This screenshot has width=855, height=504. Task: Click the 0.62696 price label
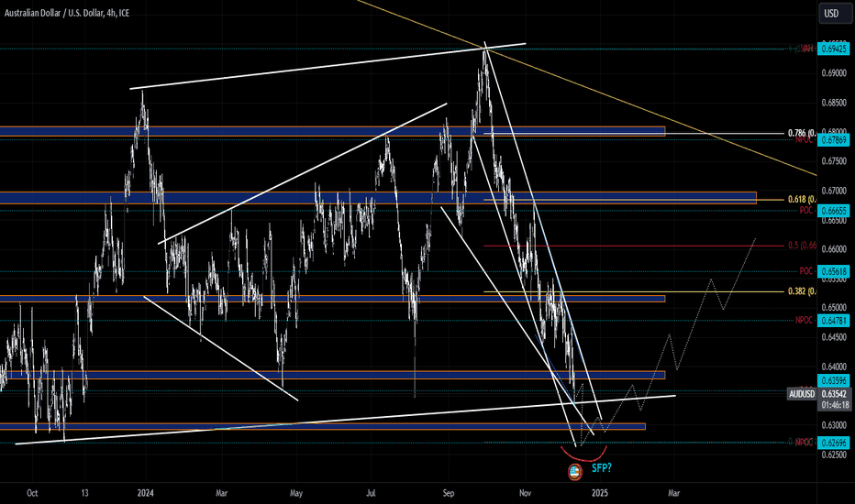834,443
